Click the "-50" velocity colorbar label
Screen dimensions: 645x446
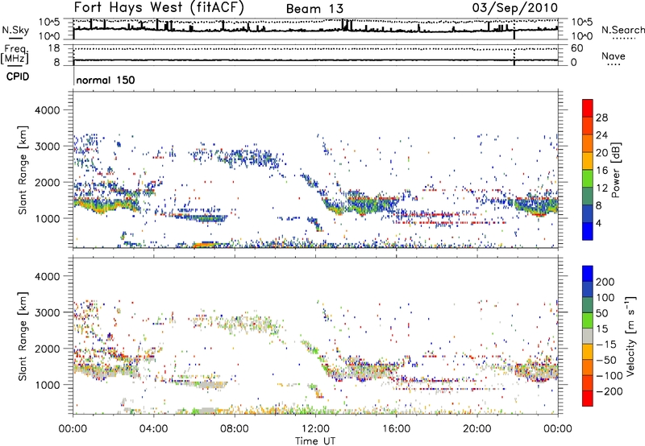point(606,360)
